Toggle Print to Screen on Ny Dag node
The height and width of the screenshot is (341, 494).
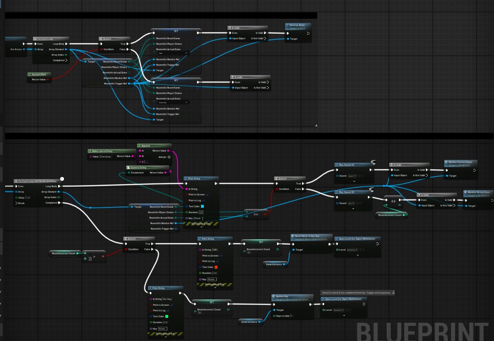(x=171, y=305)
